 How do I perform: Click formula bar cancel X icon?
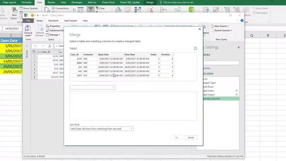pyautogui.click(x=35, y=46)
